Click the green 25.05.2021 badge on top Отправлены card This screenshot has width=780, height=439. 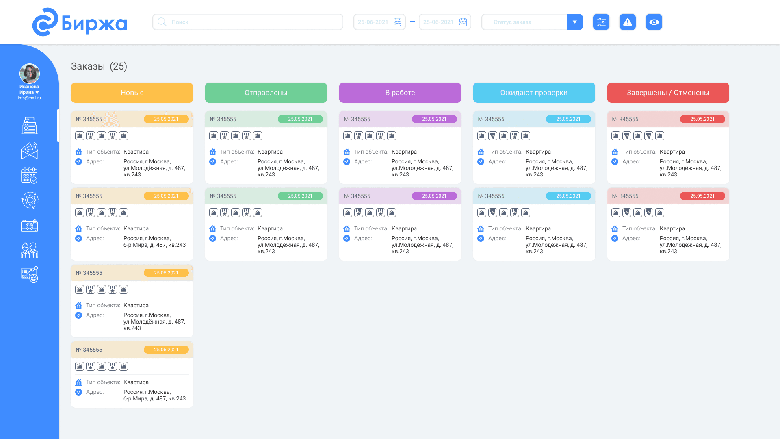(x=300, y=119)
